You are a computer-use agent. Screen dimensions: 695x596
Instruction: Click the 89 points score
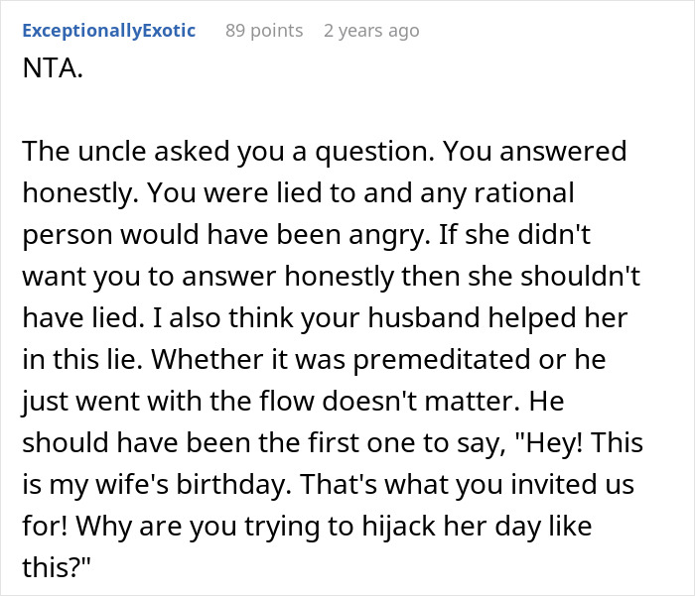[x=264, y=31]
